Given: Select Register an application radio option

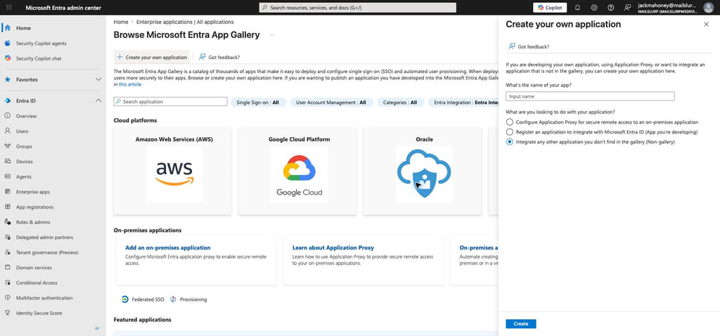Looking at the screenshot, I should pos(509,132).
